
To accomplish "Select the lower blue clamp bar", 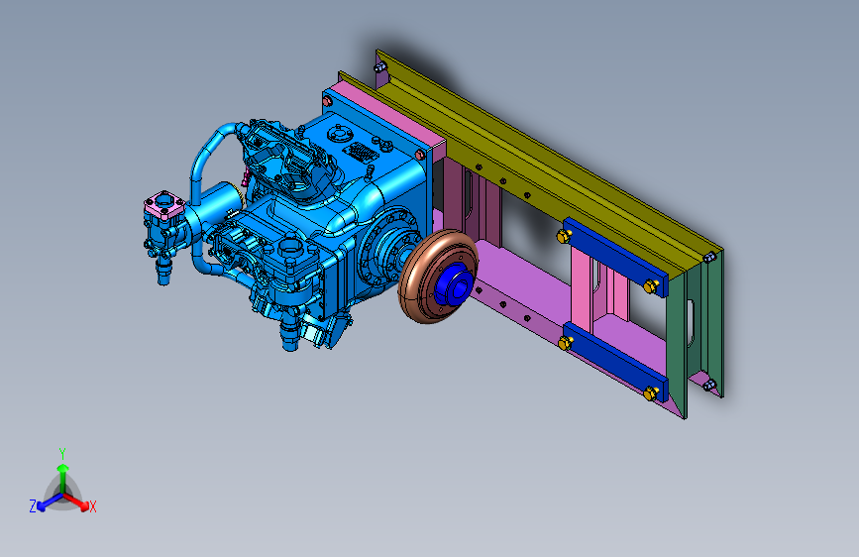I will (615, 362).
